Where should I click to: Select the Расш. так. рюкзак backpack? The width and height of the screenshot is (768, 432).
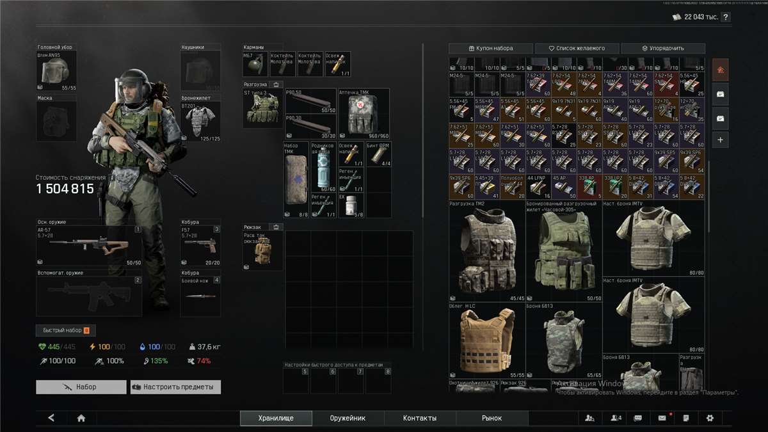[x=262, y=251]
